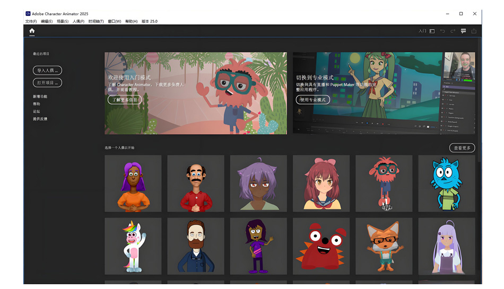Click the redo arrow icon

pos(453,31)
